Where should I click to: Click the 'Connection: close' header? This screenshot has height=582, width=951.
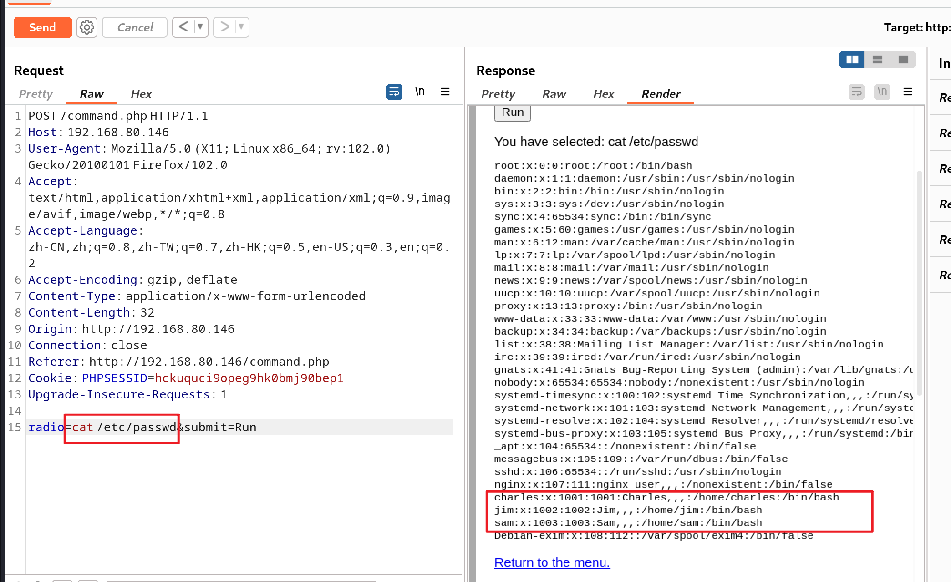[x=87, y=345]
